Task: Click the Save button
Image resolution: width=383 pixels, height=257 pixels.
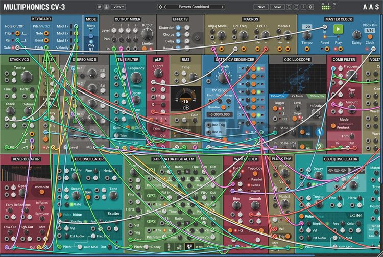Action: [277, 7]
